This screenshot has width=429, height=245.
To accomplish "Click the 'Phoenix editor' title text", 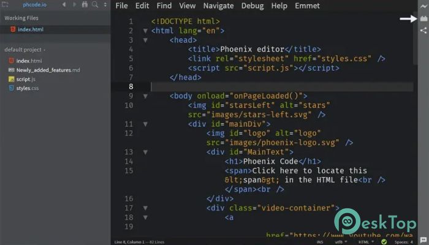I will pos(252,49).
